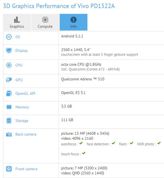Click the CPU label
The width and height of the screenshot is (164, 178).
19,65
